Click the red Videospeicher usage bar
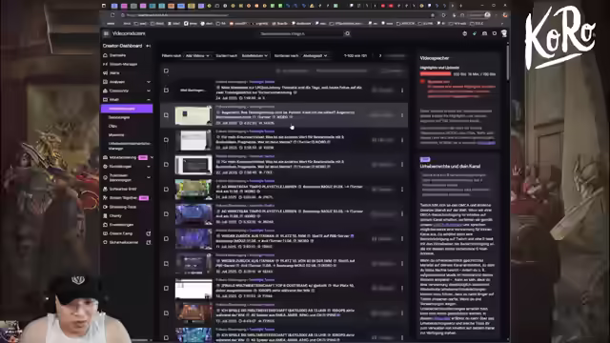The image size is (610, 343). [x=435, y=74]
